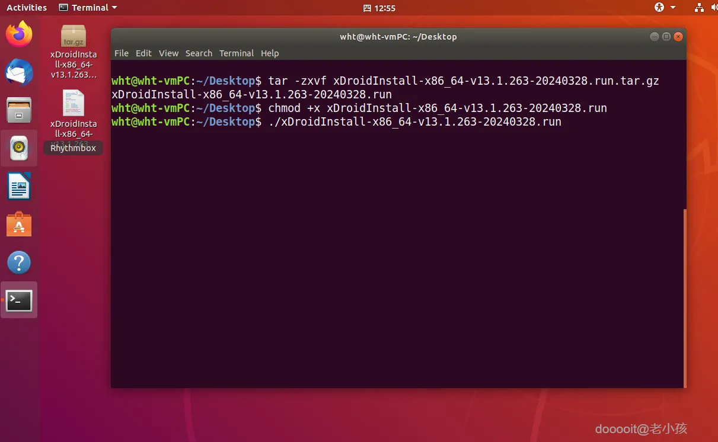Open the Help question-mark icon
Image resolution: width=718 pixels, height=442 pixels.
(x=19, y=262)
